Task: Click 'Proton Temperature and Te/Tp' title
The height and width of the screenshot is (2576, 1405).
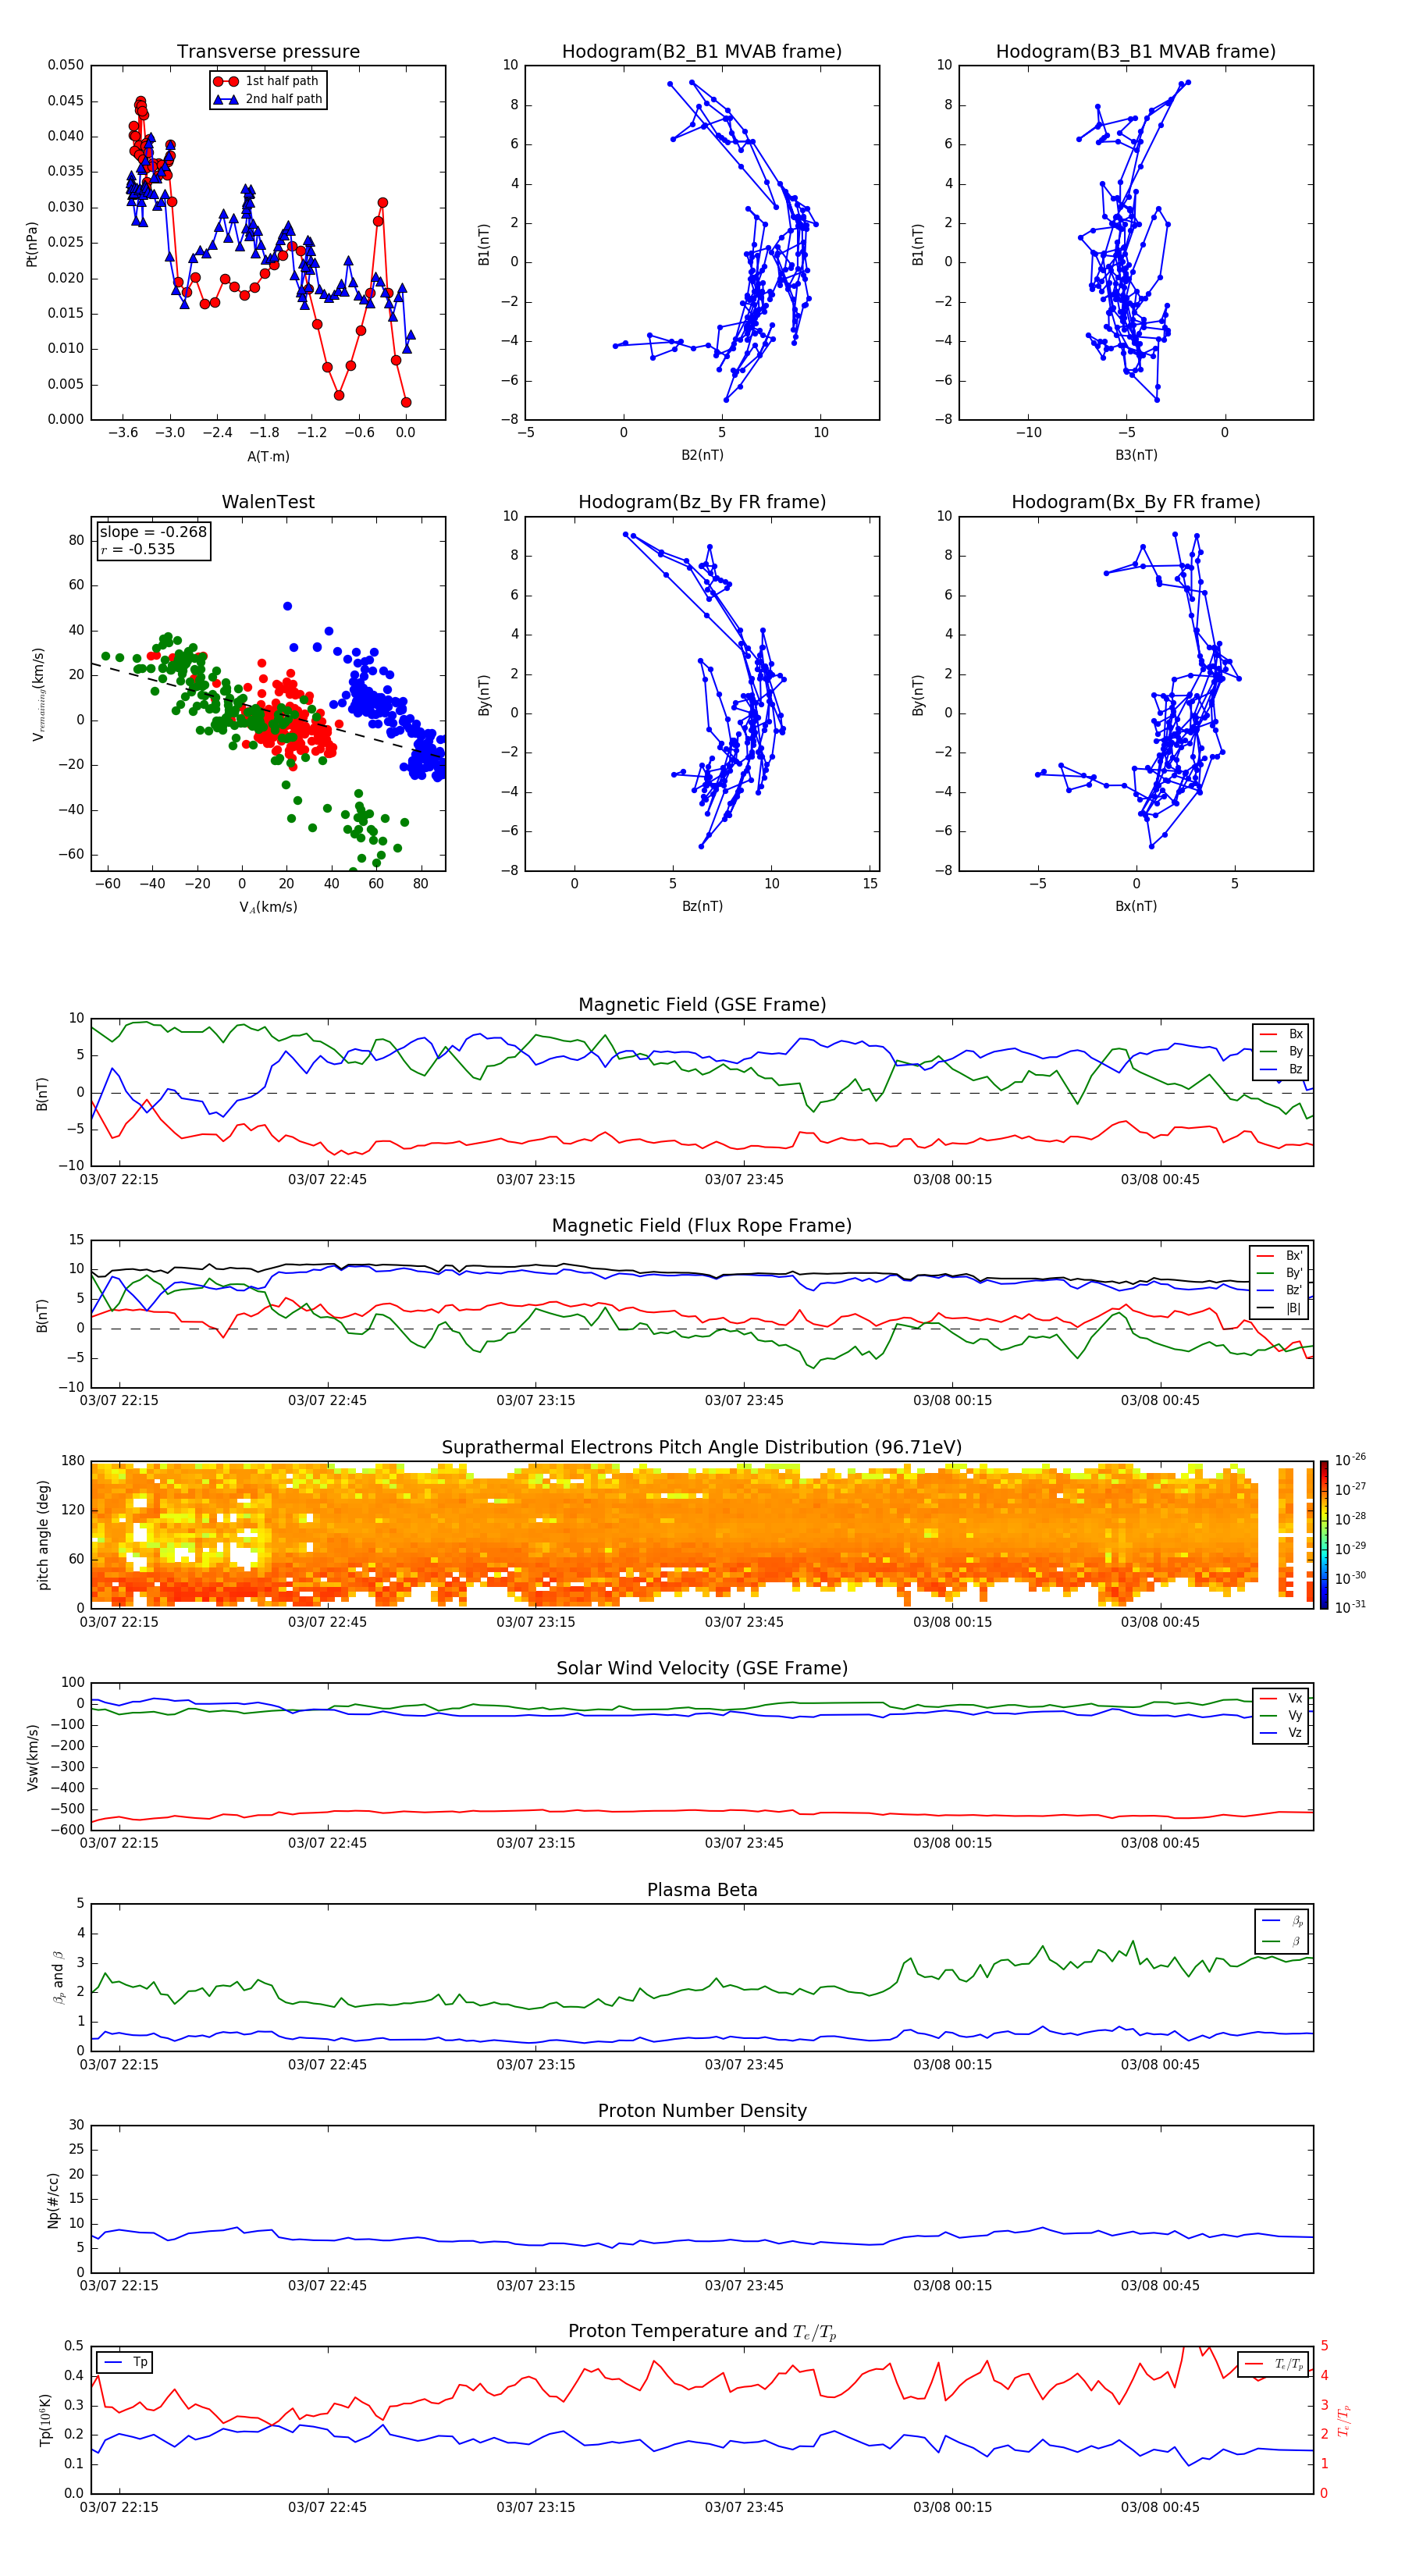Action: pyautogui.click(x=702, y=2332)
